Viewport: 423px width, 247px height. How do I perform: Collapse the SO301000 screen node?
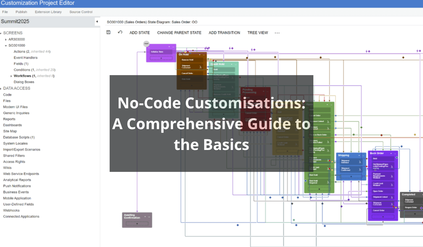click(6, 46)
